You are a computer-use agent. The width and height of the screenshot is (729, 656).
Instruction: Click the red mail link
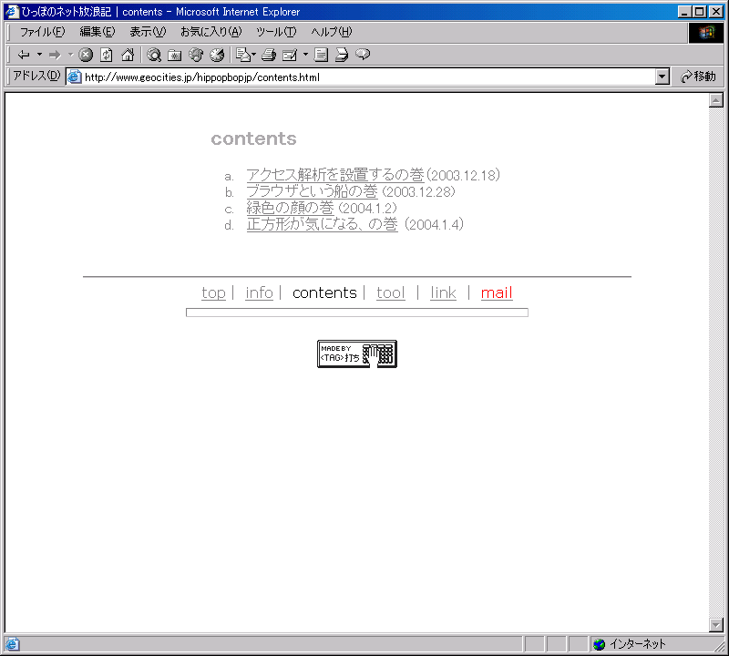click(x=497, y=292)
